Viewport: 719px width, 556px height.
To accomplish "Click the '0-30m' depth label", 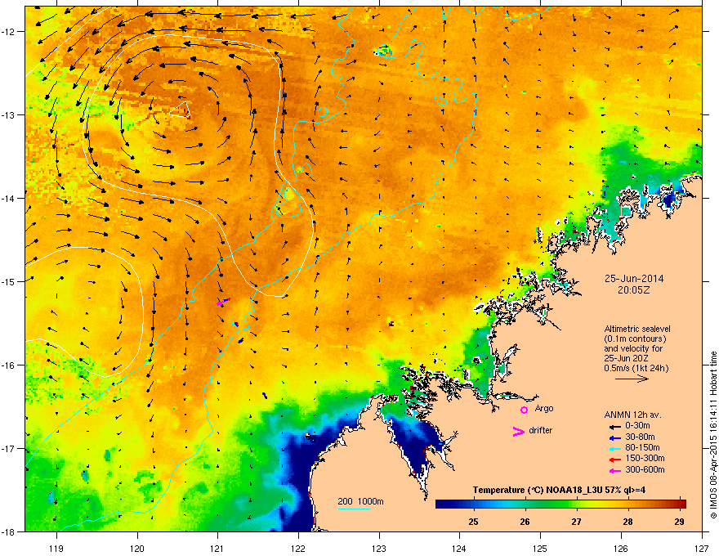I will (x=638, y=426).
